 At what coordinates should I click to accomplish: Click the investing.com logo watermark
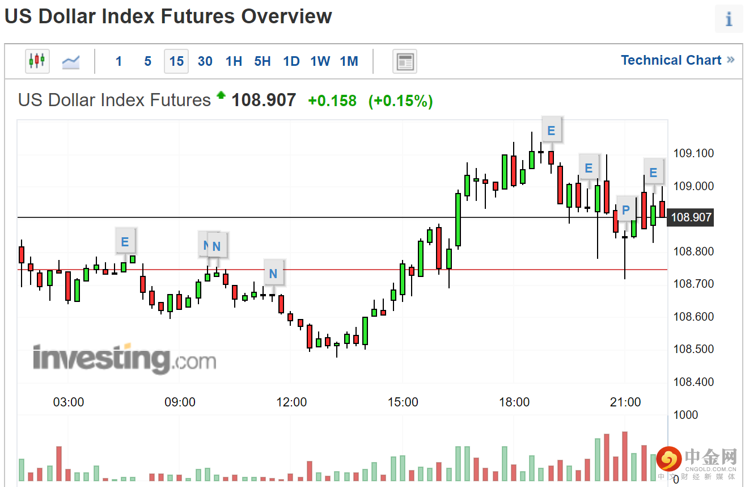pyautogui.click(x=124, y=359)
